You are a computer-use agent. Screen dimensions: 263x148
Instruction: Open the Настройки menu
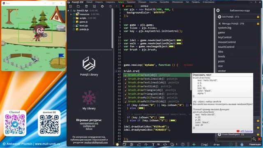click(x=164, y=2)
